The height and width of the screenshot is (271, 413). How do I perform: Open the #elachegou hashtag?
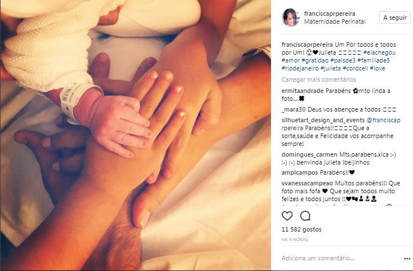[379, 52]
